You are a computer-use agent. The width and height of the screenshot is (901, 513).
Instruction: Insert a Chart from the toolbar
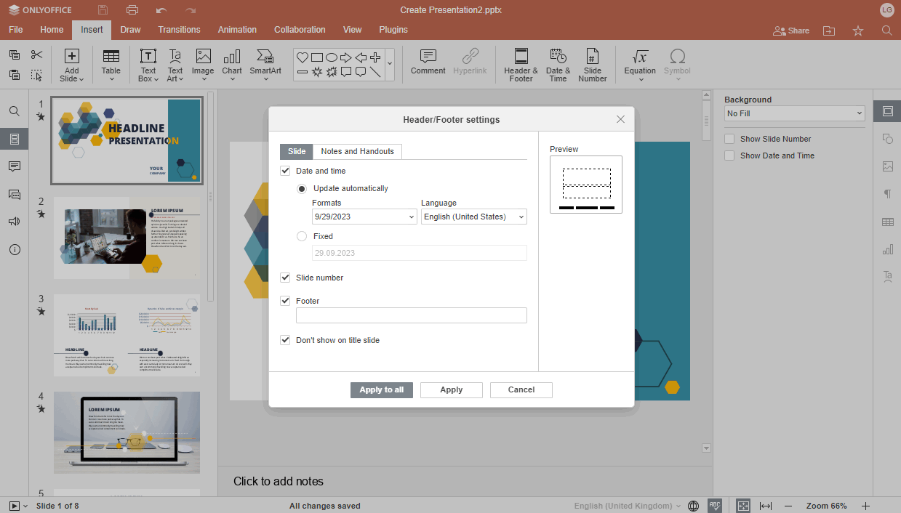pos(232,64)
